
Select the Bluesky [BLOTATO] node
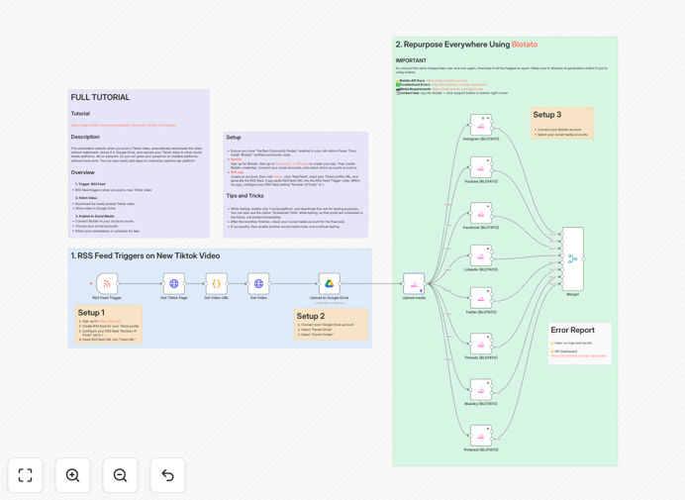481,390
